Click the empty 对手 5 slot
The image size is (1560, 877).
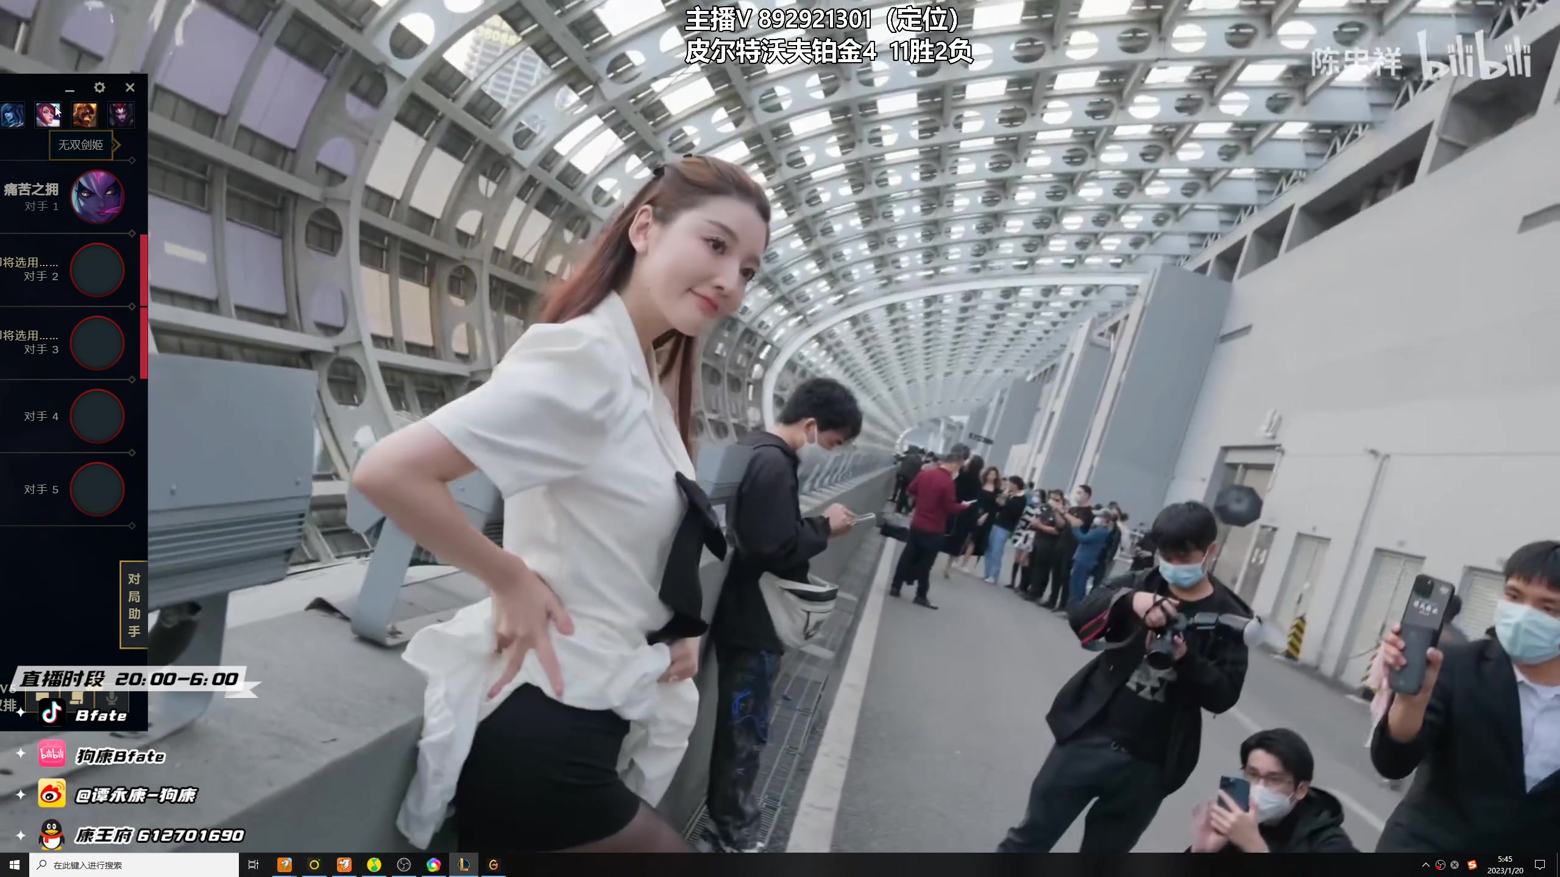pyautogui.click(x=97, y=489)
